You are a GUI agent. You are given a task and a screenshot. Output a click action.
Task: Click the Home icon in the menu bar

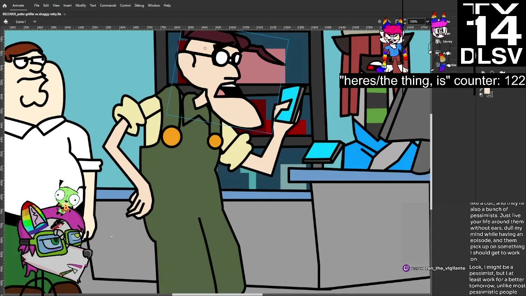pos(5,5)
